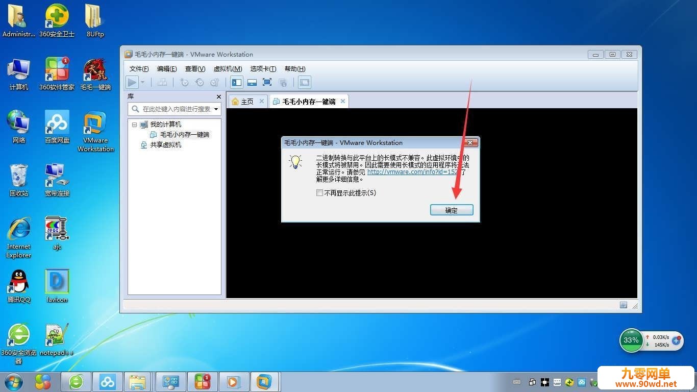Select 我的计算机 in the library tree
Screen dimensions: 697x392
click(x=165, y=125)
